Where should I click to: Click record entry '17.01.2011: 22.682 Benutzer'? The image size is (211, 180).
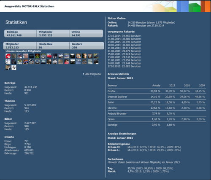click(124, 66)
